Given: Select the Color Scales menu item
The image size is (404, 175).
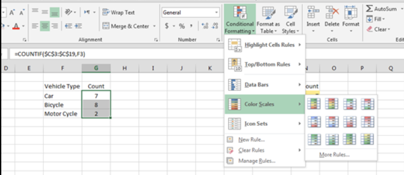Looking at the screenshot, I should coord(265,104).
